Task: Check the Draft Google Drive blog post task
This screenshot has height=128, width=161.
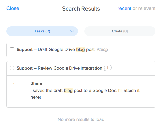Action: tap(12, 49)
